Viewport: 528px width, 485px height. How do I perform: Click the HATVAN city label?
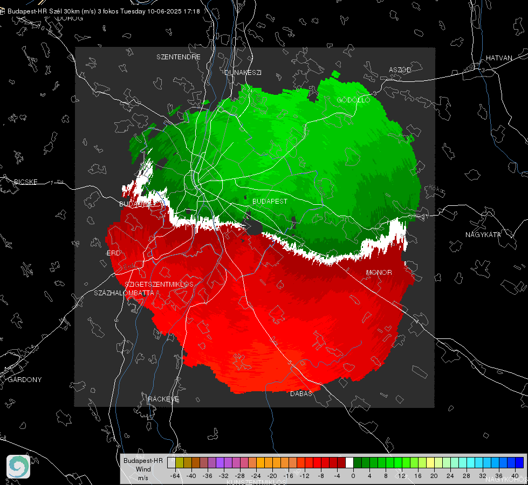(x=499, y=58)
